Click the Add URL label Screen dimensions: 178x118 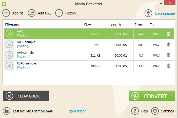coord(45,13)
